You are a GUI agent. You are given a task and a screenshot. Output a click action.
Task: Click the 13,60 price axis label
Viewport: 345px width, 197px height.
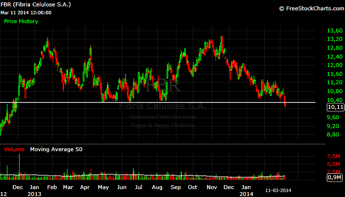335,31
